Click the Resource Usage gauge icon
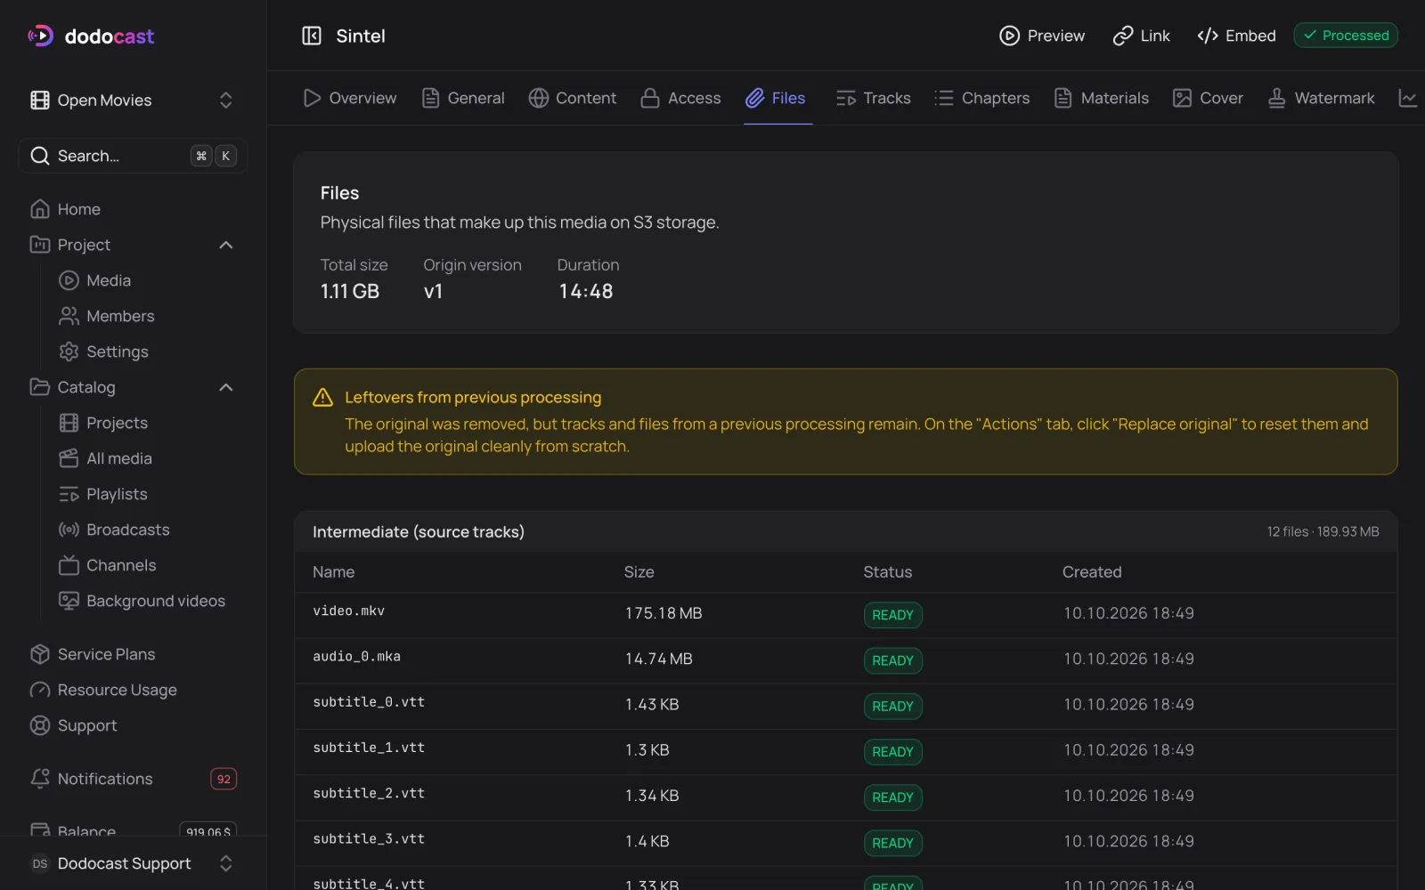Image resolution: width=1425 pixels, height=890 pixels. 40,690
